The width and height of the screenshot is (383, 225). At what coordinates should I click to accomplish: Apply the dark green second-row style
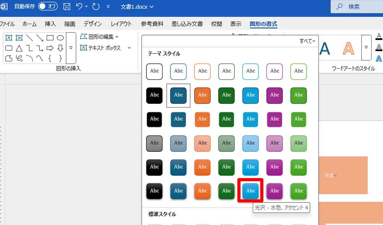[x=226, y=95]
